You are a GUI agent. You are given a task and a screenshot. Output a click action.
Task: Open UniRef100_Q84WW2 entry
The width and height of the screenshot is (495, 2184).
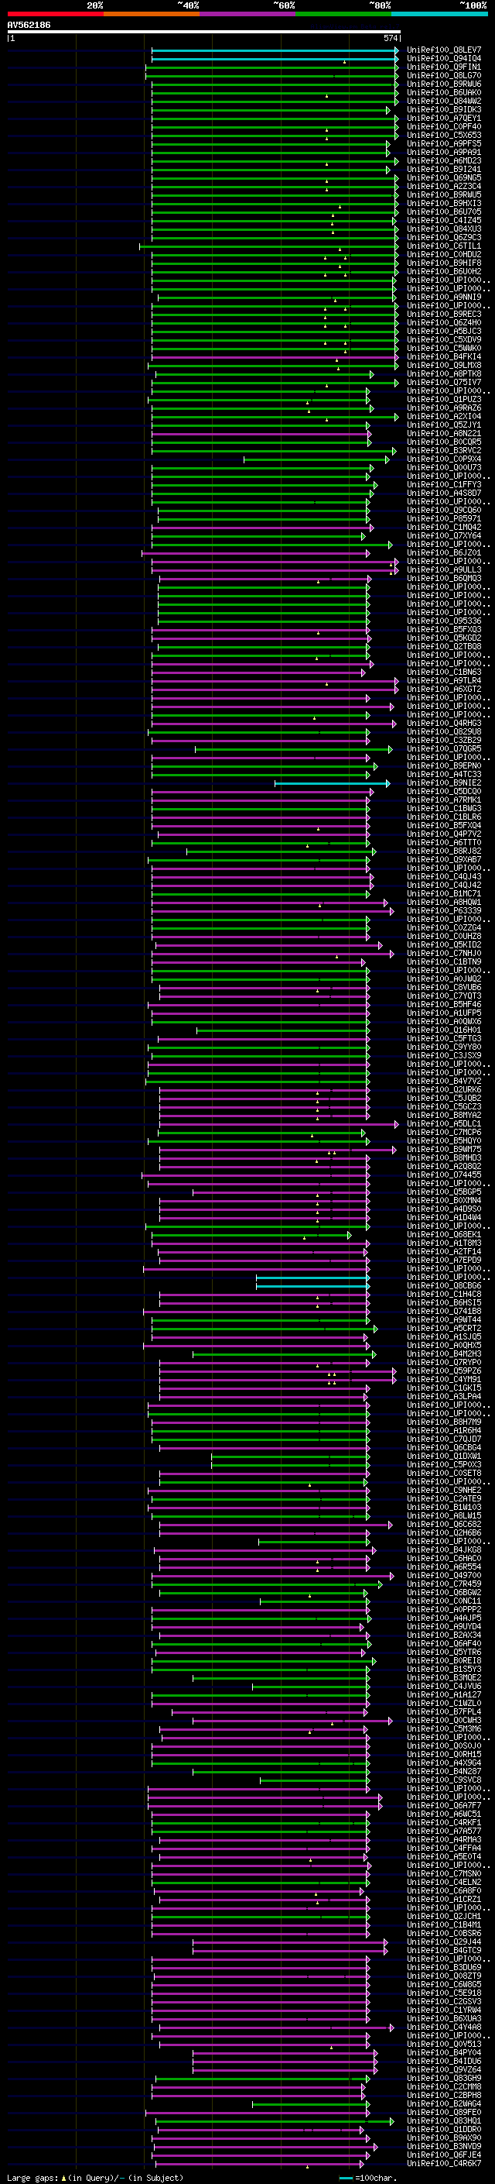click(444, 101)
